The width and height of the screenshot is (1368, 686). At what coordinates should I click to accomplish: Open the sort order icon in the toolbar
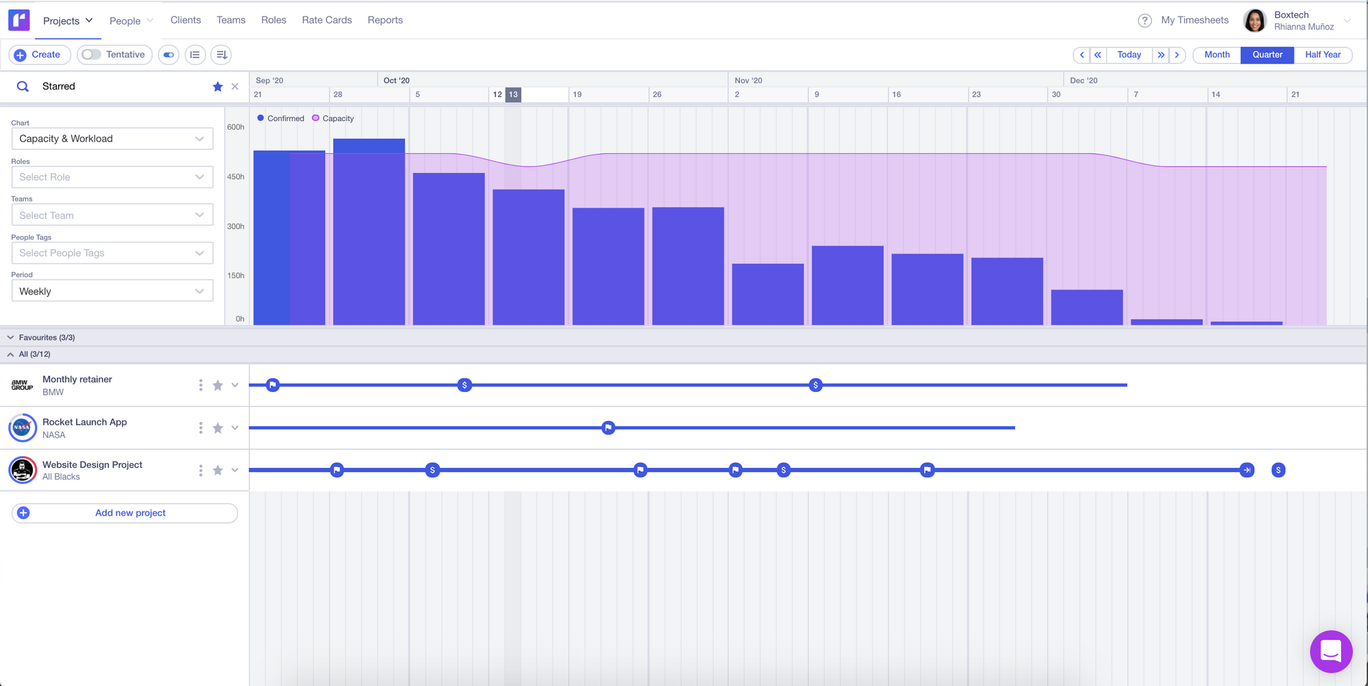point(220,55)
